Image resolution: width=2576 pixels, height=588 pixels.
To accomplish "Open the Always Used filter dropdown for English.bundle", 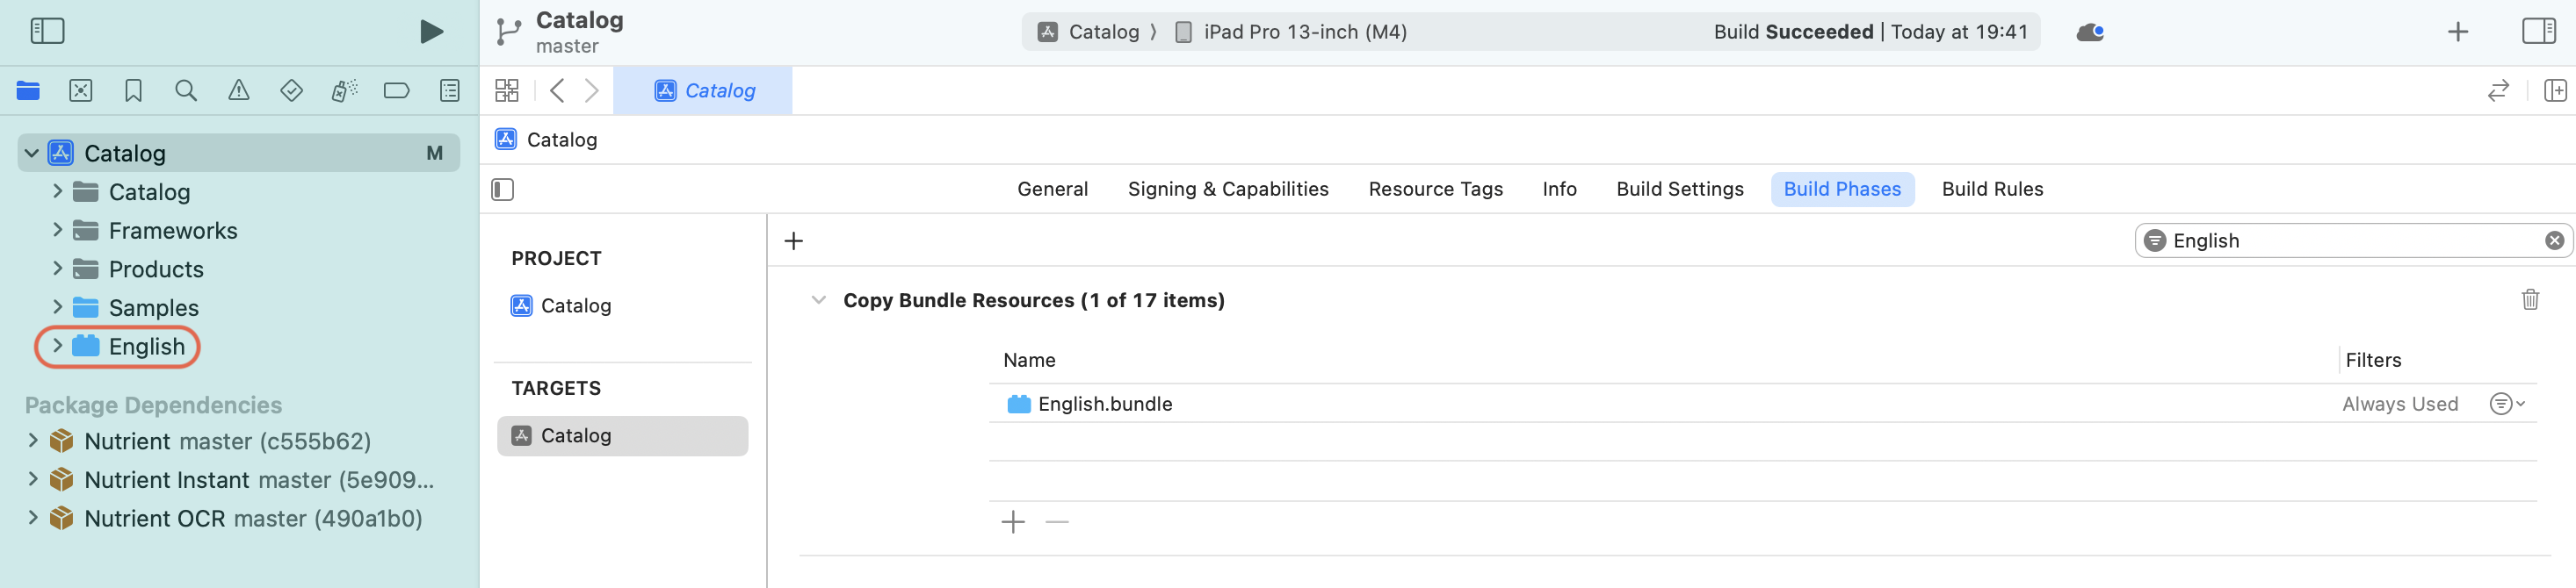I will [2505, 404].
